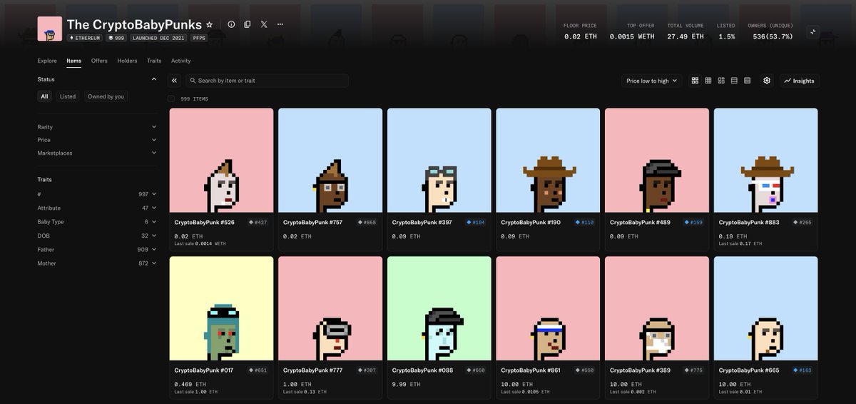
Task: Favorite the collection with the star icon
Action: [x=209, y=24]
